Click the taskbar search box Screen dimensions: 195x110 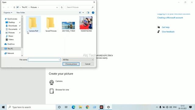(31, 107)
